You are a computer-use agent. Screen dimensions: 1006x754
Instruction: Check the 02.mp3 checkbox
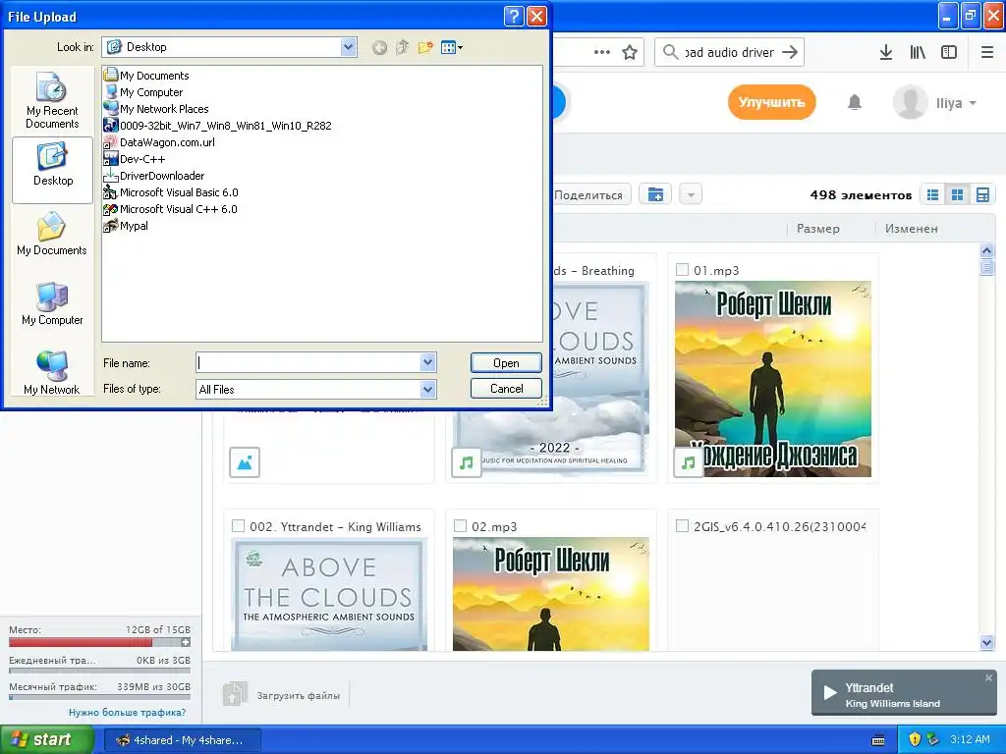coord(460,526)
